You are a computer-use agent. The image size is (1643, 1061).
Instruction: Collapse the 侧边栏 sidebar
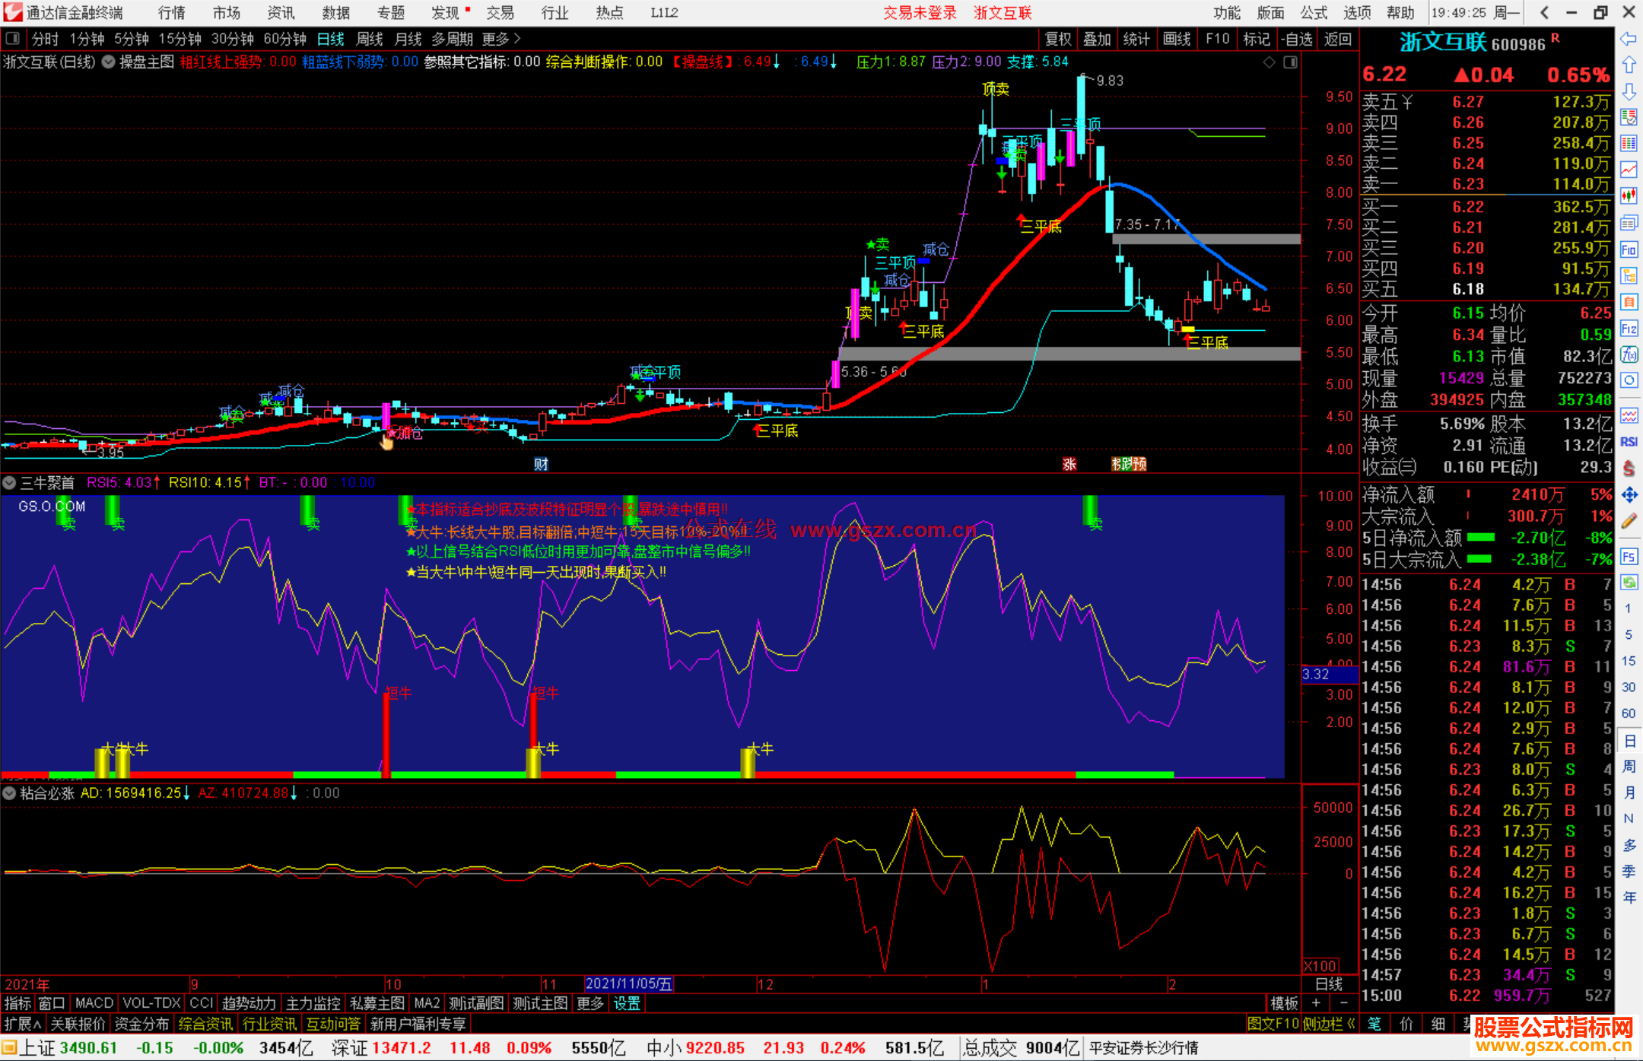(x=1330, y=1024)
